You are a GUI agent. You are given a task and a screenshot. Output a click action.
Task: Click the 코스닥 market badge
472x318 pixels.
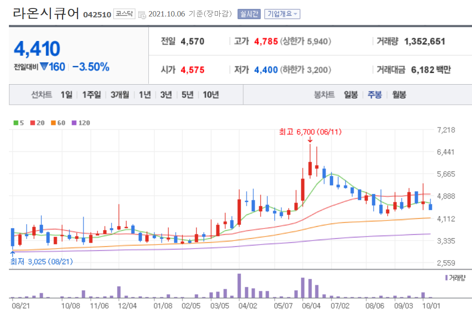(123, 14)
